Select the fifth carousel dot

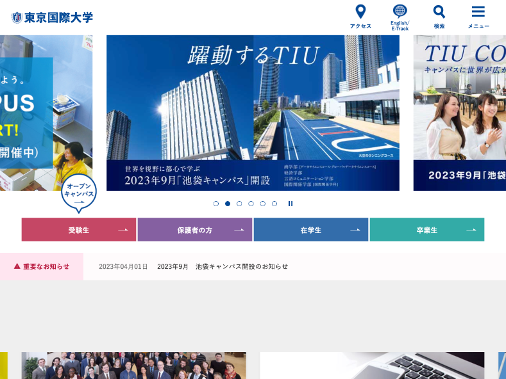263,204
